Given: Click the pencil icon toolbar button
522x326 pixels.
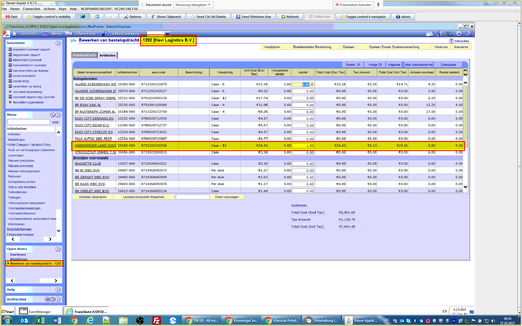Looking at the screenshot, I should [x=111, y=17].
